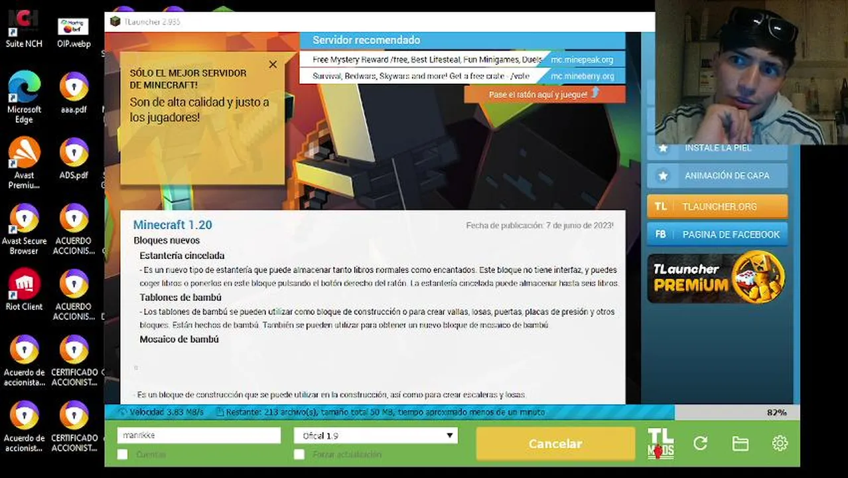The image size is (848, 478).
Task: Toggle the Forzar actualización checkbox
Action: (x=299, y=454)
